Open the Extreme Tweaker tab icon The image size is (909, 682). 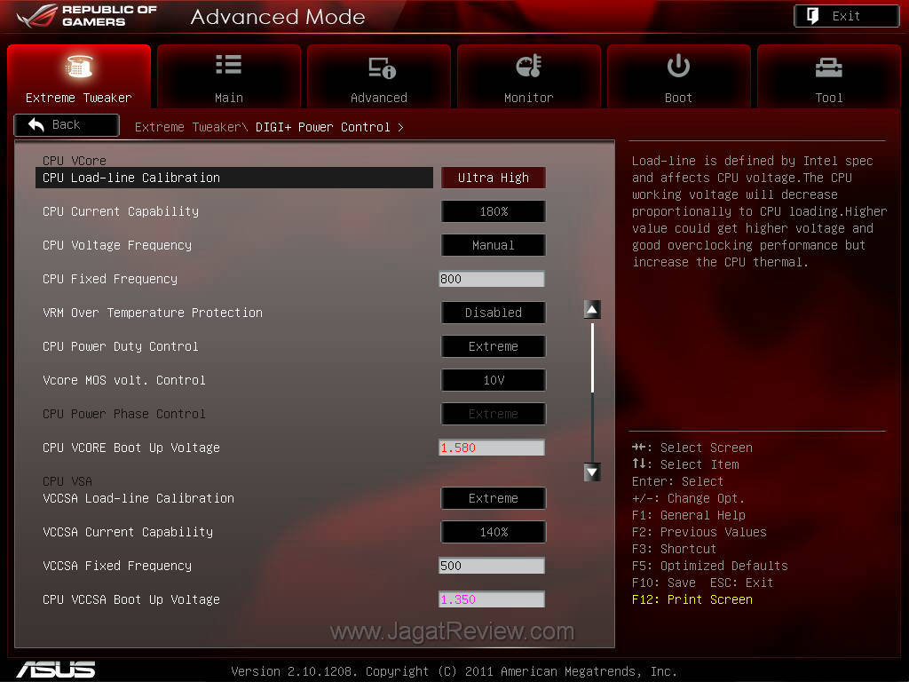[79, 67]
